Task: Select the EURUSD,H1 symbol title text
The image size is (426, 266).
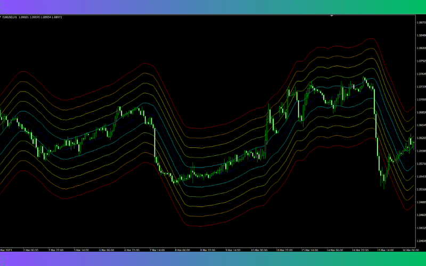Action: 10,17
